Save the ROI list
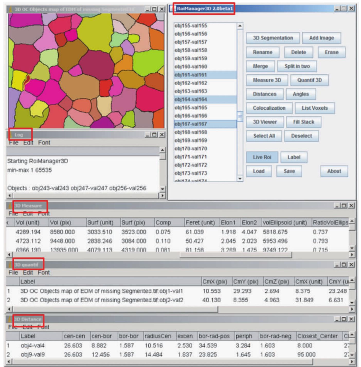Screen dimensions: 361x367 point(289,171)
